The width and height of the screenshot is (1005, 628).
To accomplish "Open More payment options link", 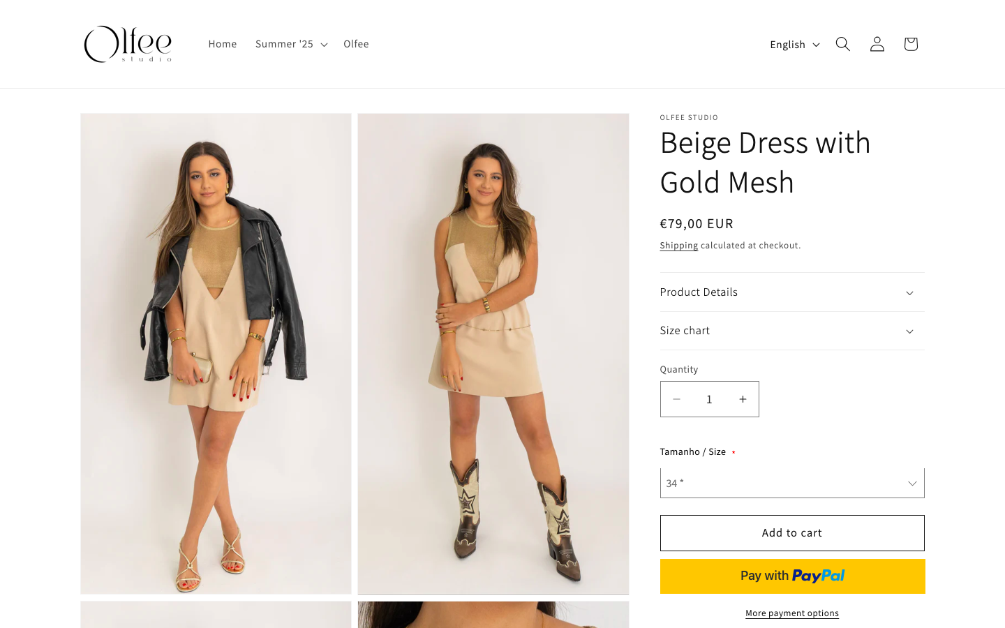I will (791, 613).
